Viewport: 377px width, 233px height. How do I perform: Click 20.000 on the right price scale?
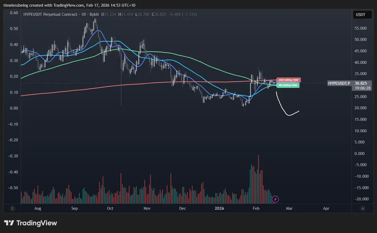point(361,108)
